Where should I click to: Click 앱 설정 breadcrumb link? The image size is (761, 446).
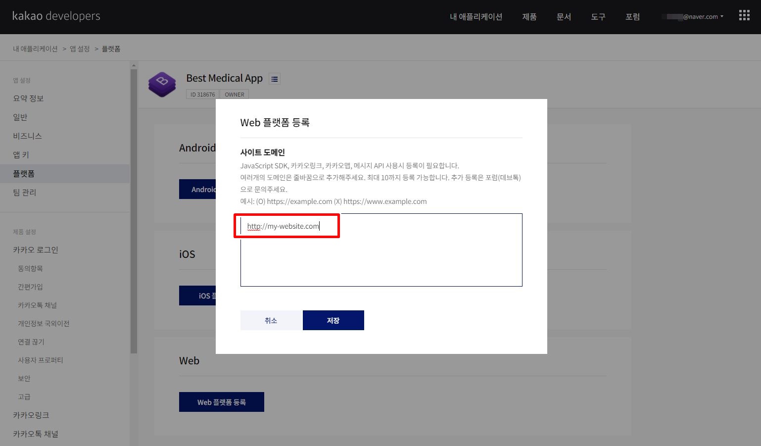tap(80, 49)
